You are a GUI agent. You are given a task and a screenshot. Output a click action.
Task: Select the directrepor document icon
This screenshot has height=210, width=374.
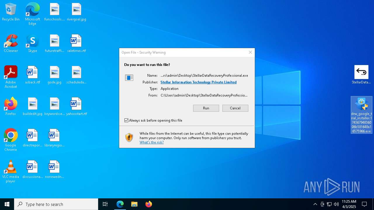click(32, 138)
